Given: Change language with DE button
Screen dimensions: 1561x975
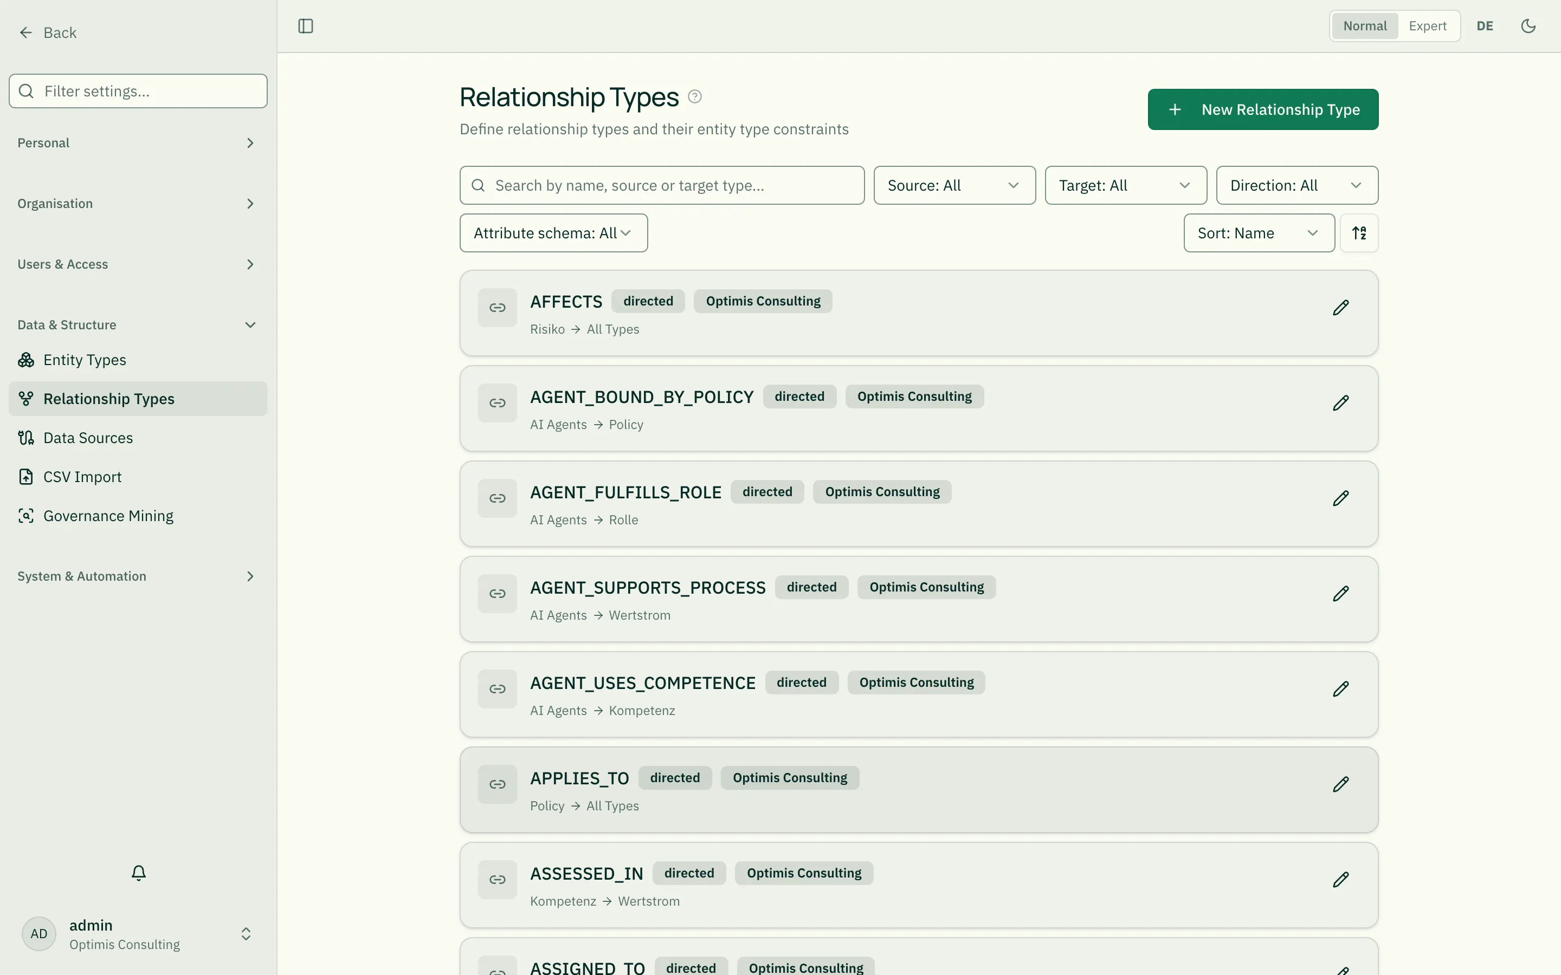Looking at the screenshot, I should point(1485,26).
